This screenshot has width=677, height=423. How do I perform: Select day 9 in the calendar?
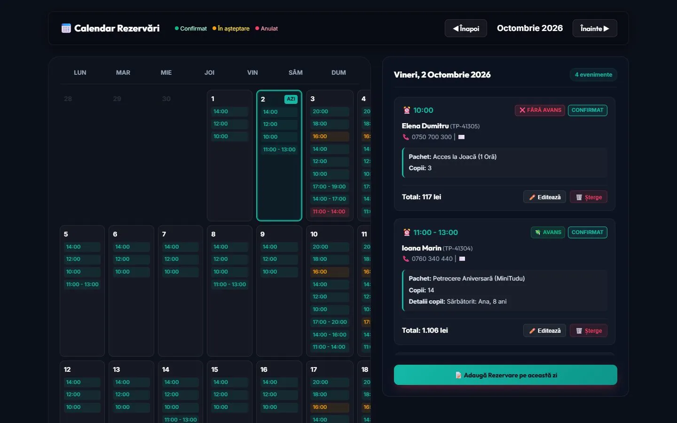[279, 291]
